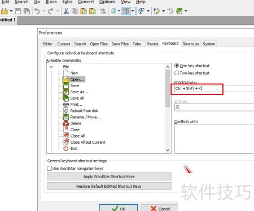Viewport: 254px width, 211px height.
Task: Click the Shortcut key input field
Action: click(x=214, y=88)
